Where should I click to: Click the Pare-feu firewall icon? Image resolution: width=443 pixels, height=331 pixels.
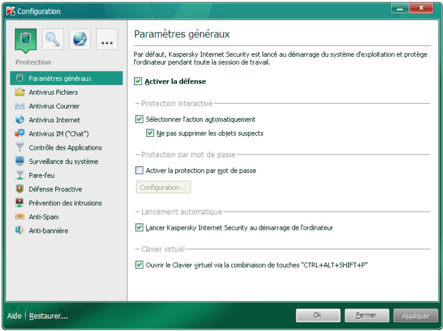tap(20, 175)
